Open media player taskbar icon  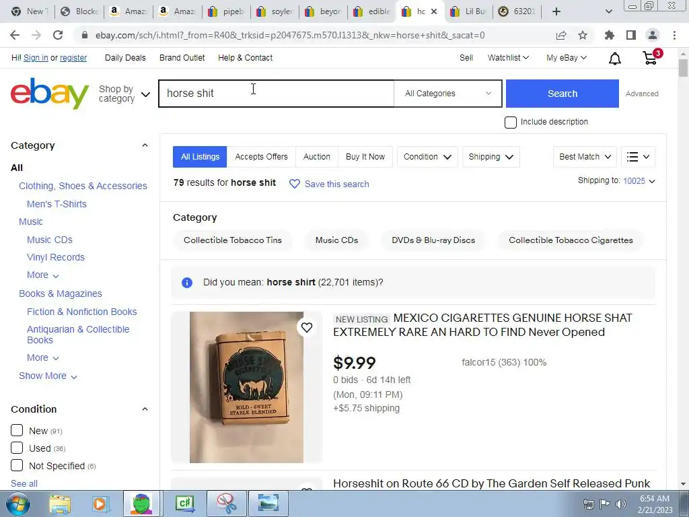pos(100,504)
